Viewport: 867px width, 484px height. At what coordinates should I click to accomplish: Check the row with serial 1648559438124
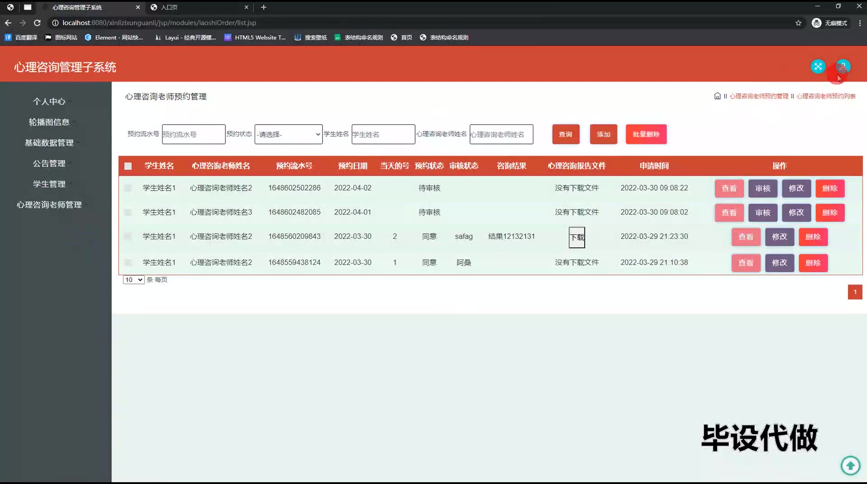click(x=128, y=263)
